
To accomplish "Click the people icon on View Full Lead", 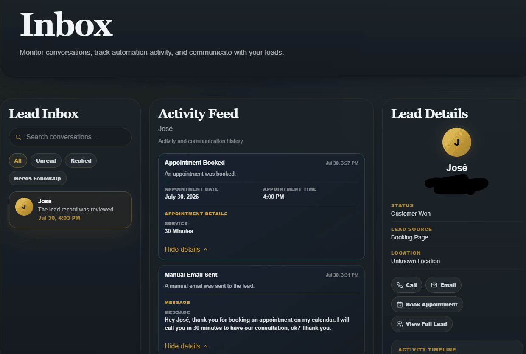I will point(400,324).
